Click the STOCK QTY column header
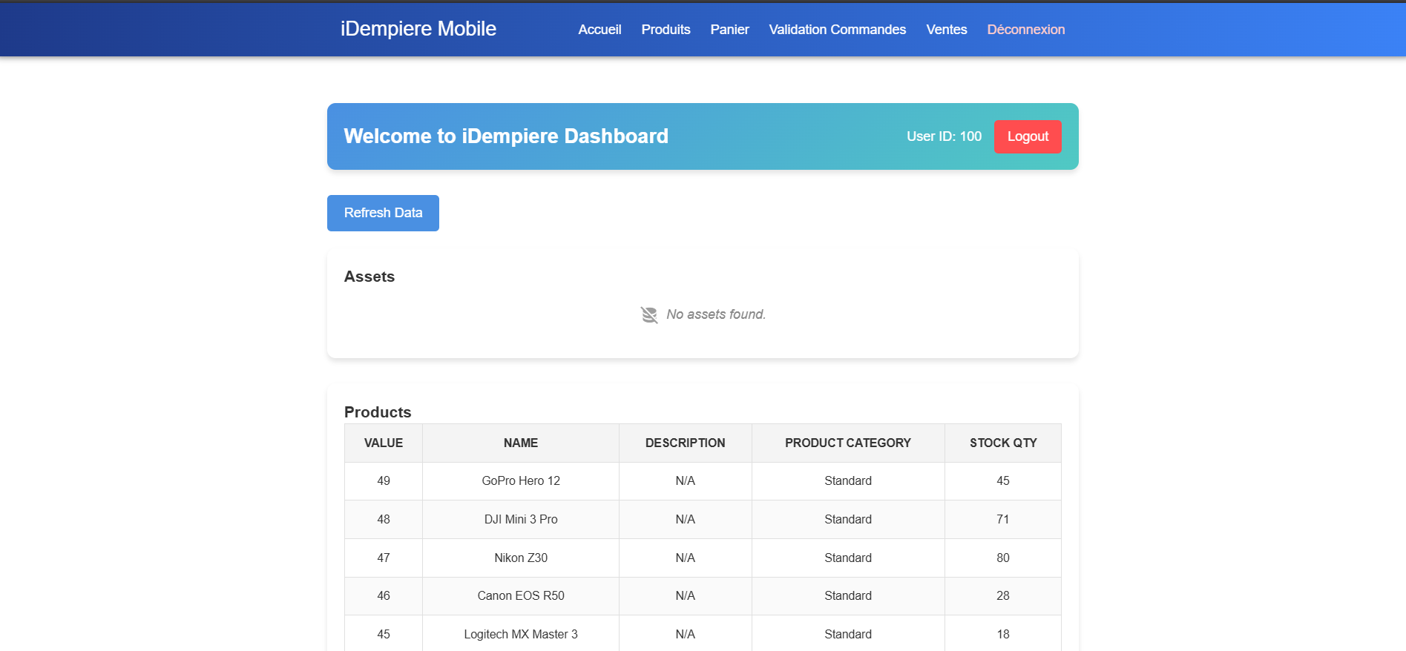The width and height of the screenshot is (1406, 651). (x=1002, y=443)
